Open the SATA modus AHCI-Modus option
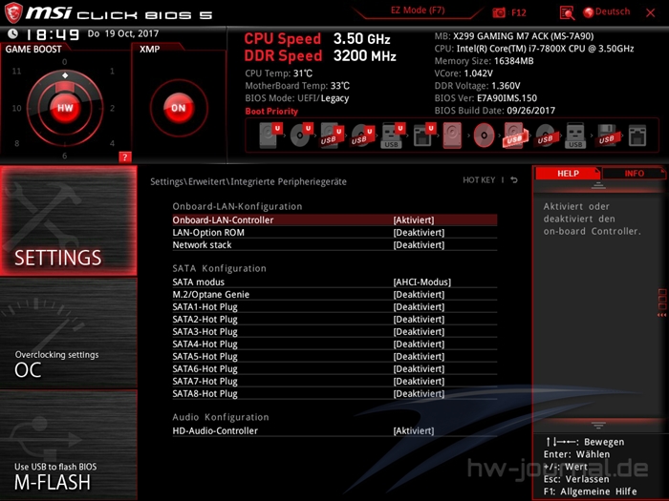The image size is (669, 501). tap(422, 282)
